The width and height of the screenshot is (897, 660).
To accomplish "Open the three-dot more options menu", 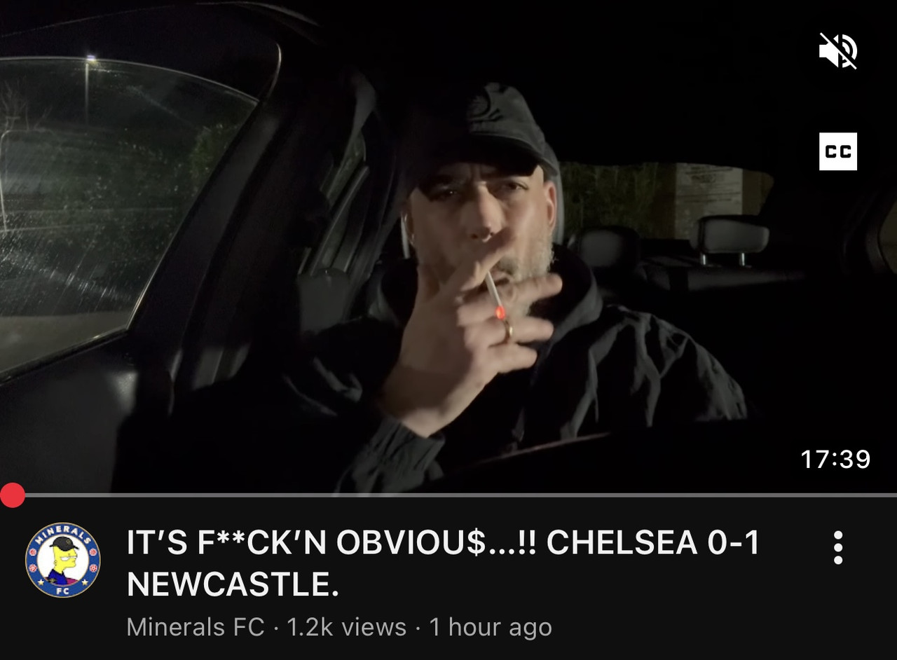I will click(838, 547).
